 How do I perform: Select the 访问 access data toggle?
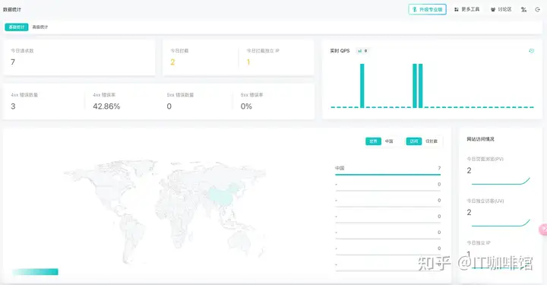(414, 141)
